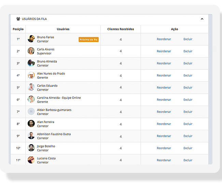Click Aldair Barbosa placeholder avatar icon

point(31,112)
